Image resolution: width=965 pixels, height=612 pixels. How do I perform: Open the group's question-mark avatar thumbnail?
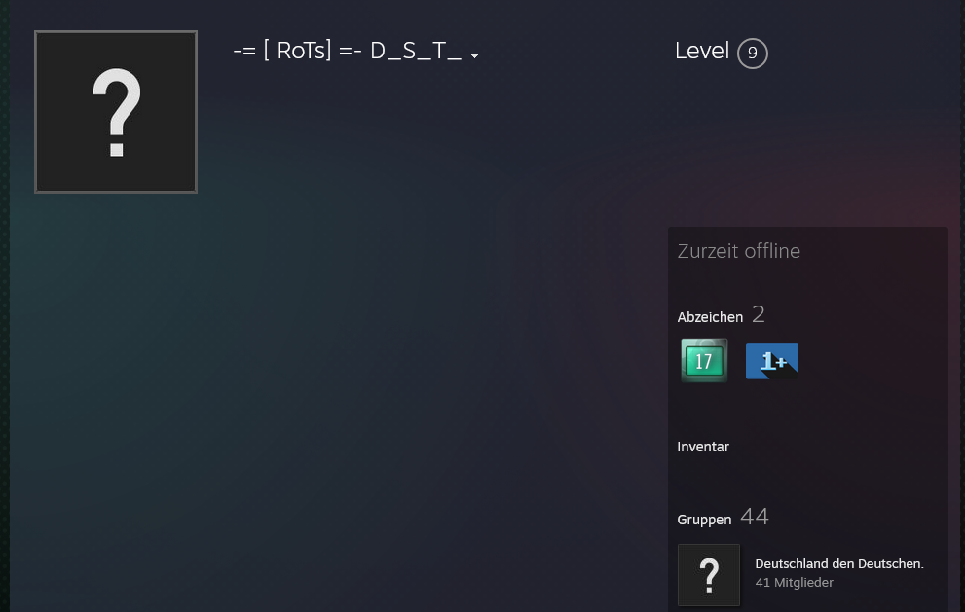tap(708, 575)
